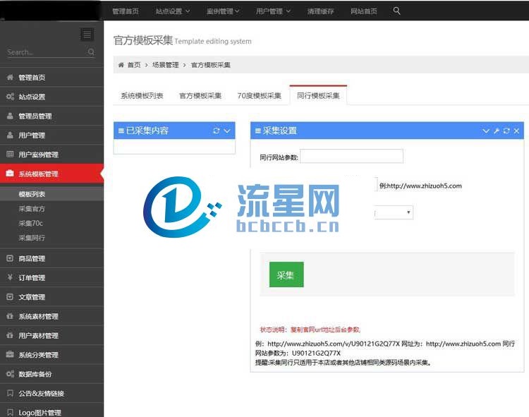Click the wrench icon in 采集设置 panel
Viewport: 529px width, 417px height.
pos(497,131)
